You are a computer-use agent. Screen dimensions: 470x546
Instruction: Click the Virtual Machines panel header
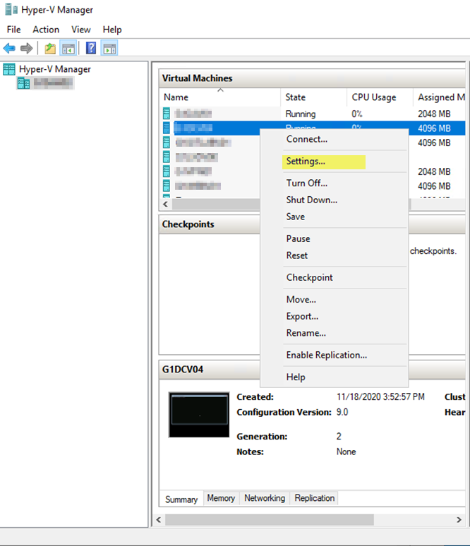[x=313, y=78]
